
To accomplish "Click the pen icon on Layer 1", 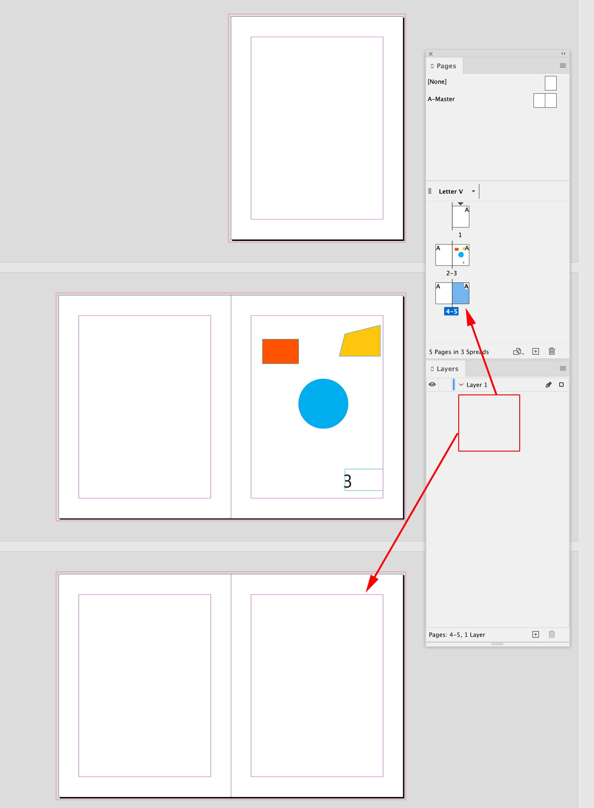I will point(548,385).
